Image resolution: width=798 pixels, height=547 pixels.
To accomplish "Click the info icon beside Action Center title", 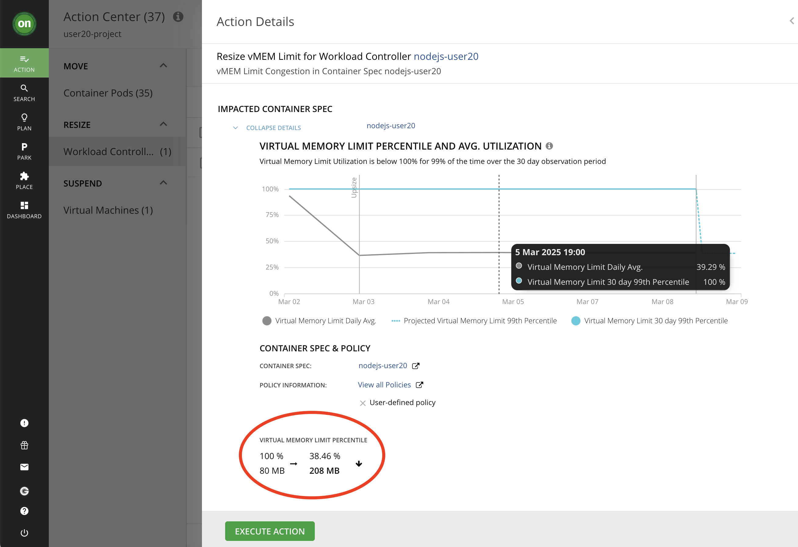I will 178,16.
